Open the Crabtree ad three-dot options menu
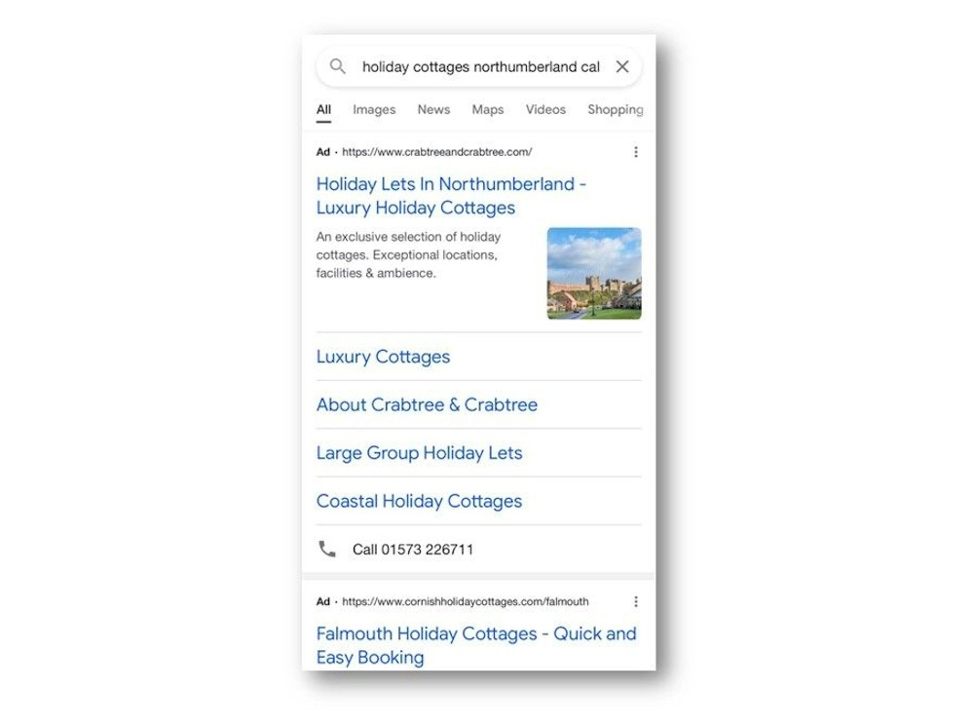Image resolution: width=974 pixels, height=727 pixels. (635, 152)
